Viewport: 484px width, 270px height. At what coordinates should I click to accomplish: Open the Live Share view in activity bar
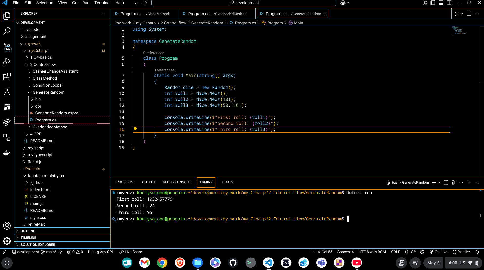[x=7, y=122]
